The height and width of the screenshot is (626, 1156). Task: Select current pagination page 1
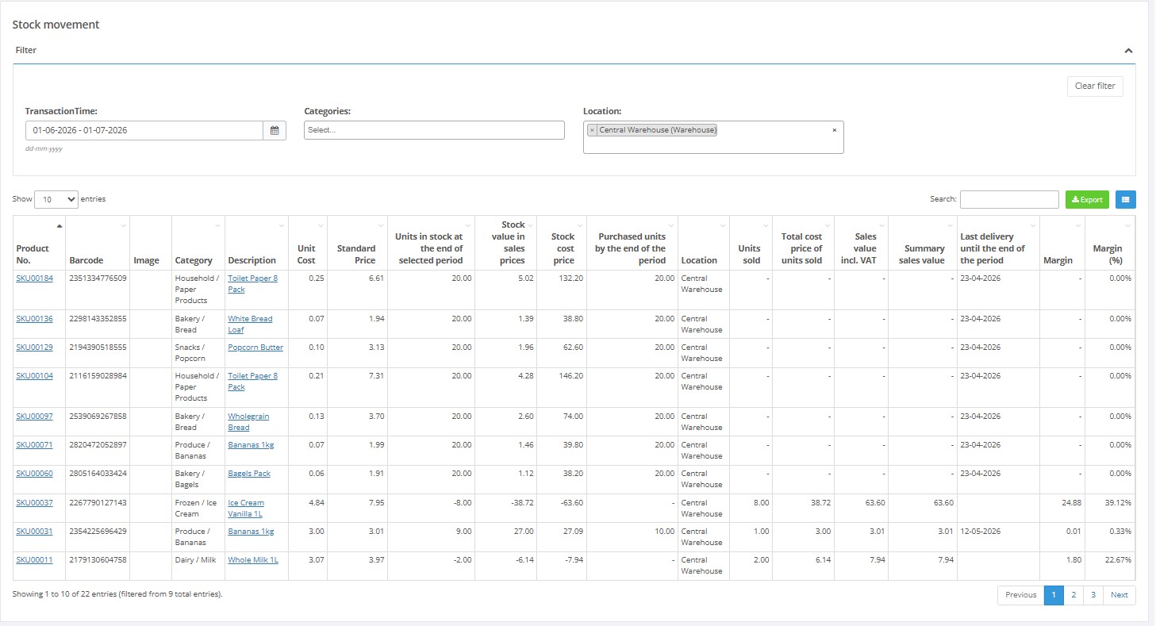pyautogui.click(x=1054, y=595)
